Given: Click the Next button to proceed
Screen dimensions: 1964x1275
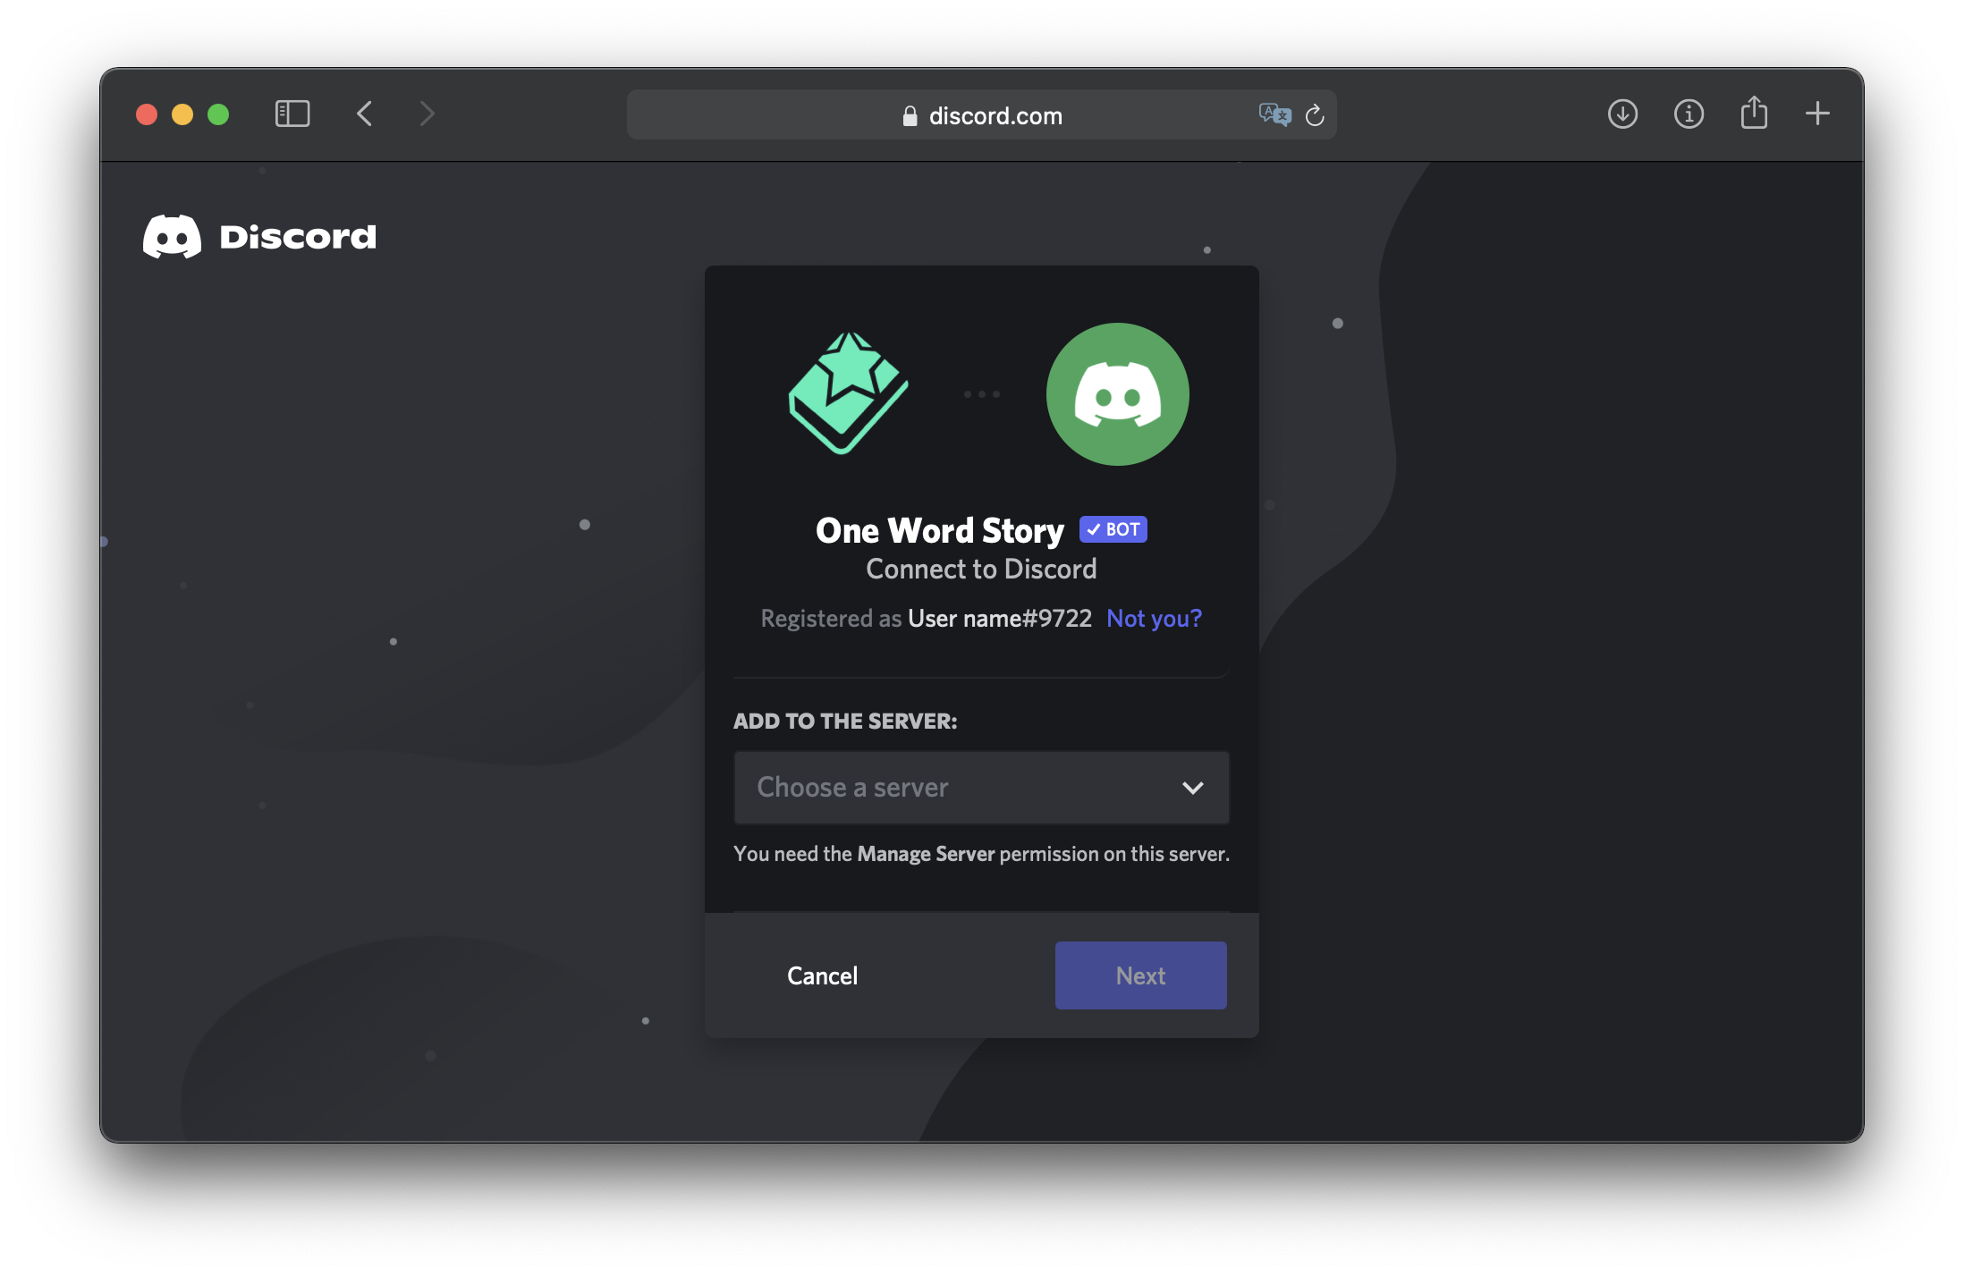Looking at the screenshot, I should click(x=1141, y=975).
